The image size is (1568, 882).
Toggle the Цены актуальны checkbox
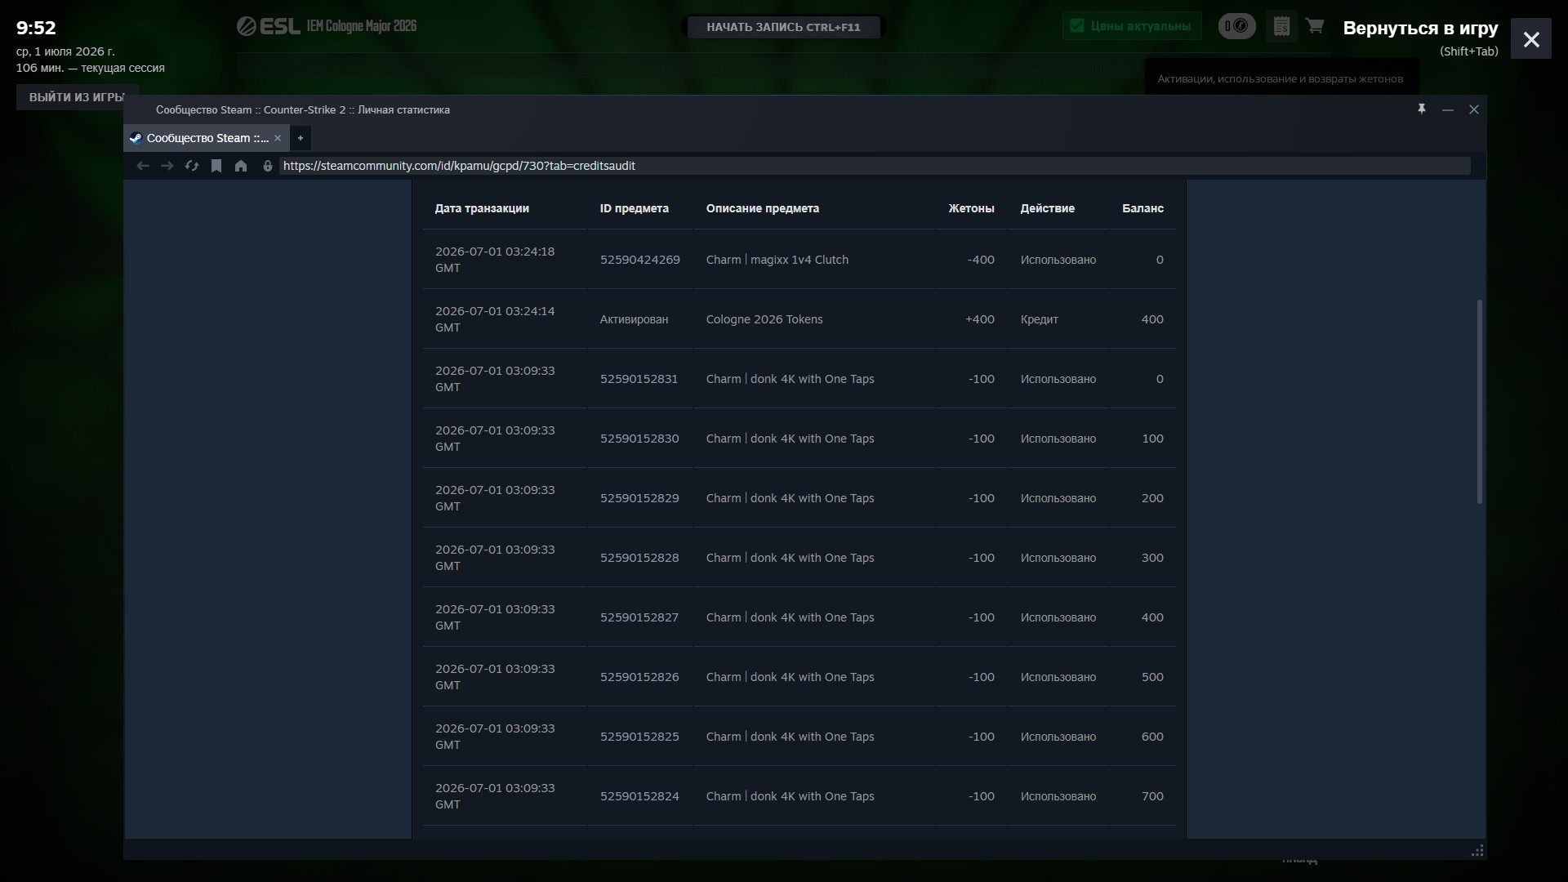pos(1077,26)
